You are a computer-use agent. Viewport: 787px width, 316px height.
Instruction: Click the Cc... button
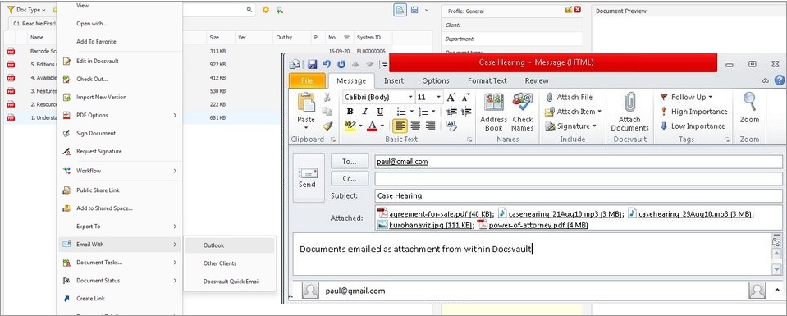pos(350,178)
